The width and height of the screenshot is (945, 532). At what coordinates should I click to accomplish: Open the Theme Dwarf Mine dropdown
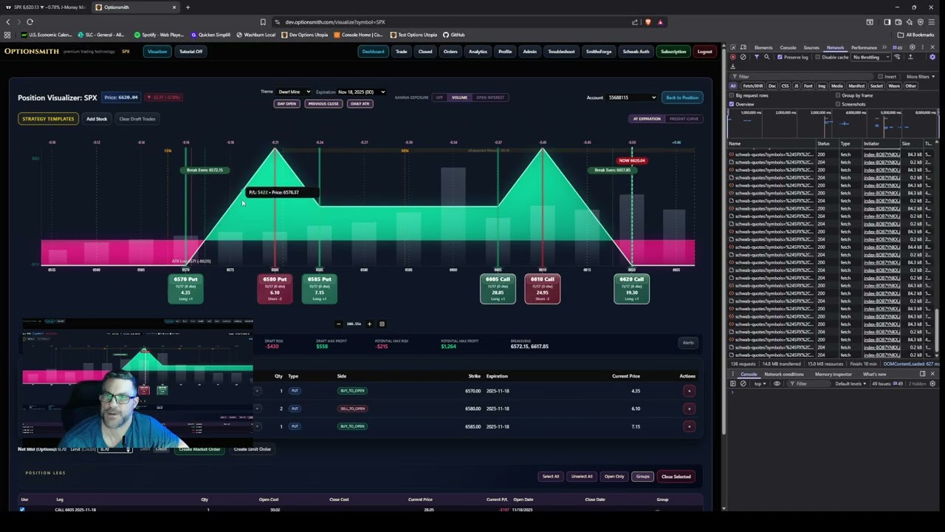point(294,92)
